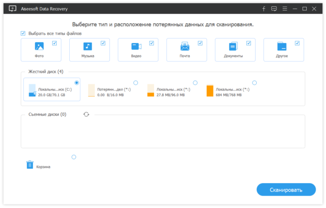
Task: Click the 0.00 B/16.0 MB size text
Action: pyautogui.click(x=110, y=95)
